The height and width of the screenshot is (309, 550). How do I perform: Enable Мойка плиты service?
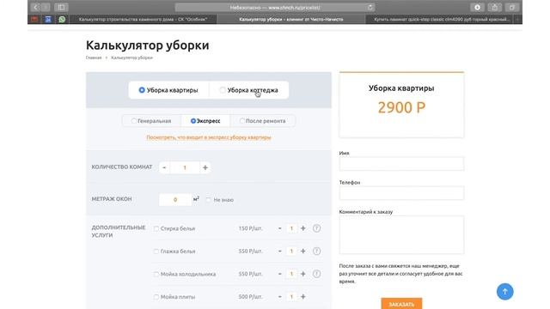click(x=156, y=297)
